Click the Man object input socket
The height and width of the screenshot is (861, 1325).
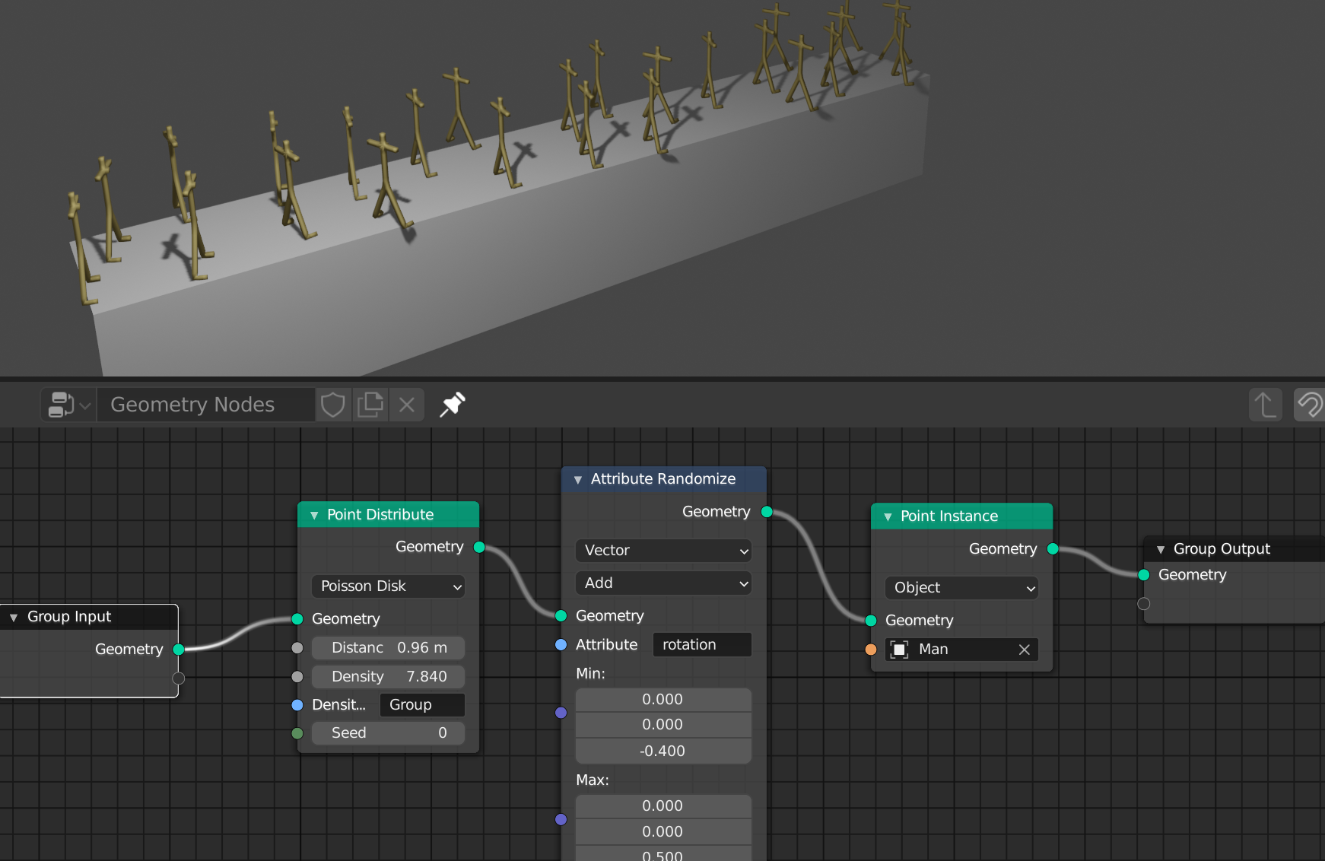[871, 650]
